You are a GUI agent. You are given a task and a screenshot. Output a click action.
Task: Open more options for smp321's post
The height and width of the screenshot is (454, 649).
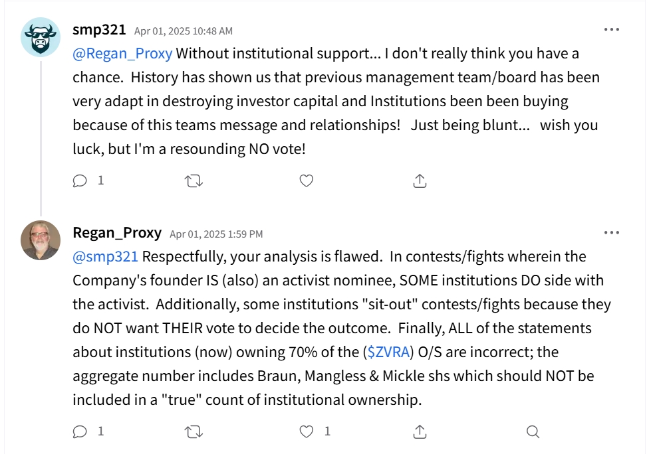pos(612,30)
